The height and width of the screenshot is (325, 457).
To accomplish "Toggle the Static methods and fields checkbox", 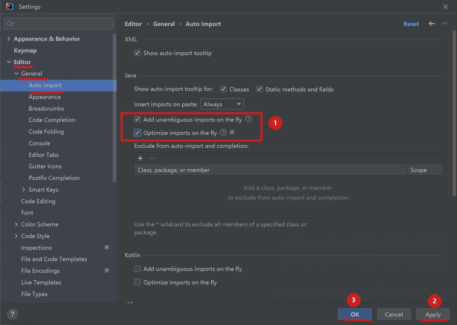I will point(259,89).
